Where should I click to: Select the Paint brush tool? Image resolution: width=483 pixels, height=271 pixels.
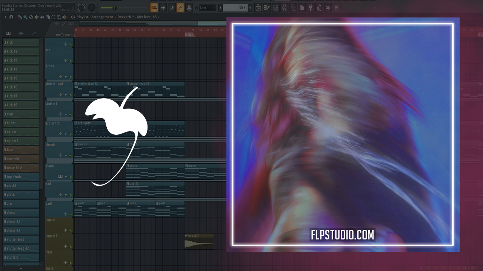[x=25, y=17]
